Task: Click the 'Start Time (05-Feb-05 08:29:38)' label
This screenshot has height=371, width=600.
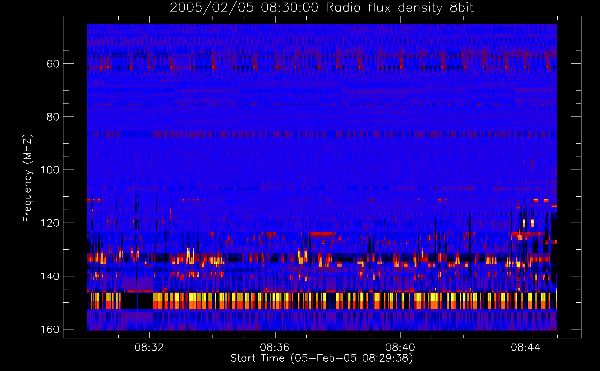Action: click(322, 358)
